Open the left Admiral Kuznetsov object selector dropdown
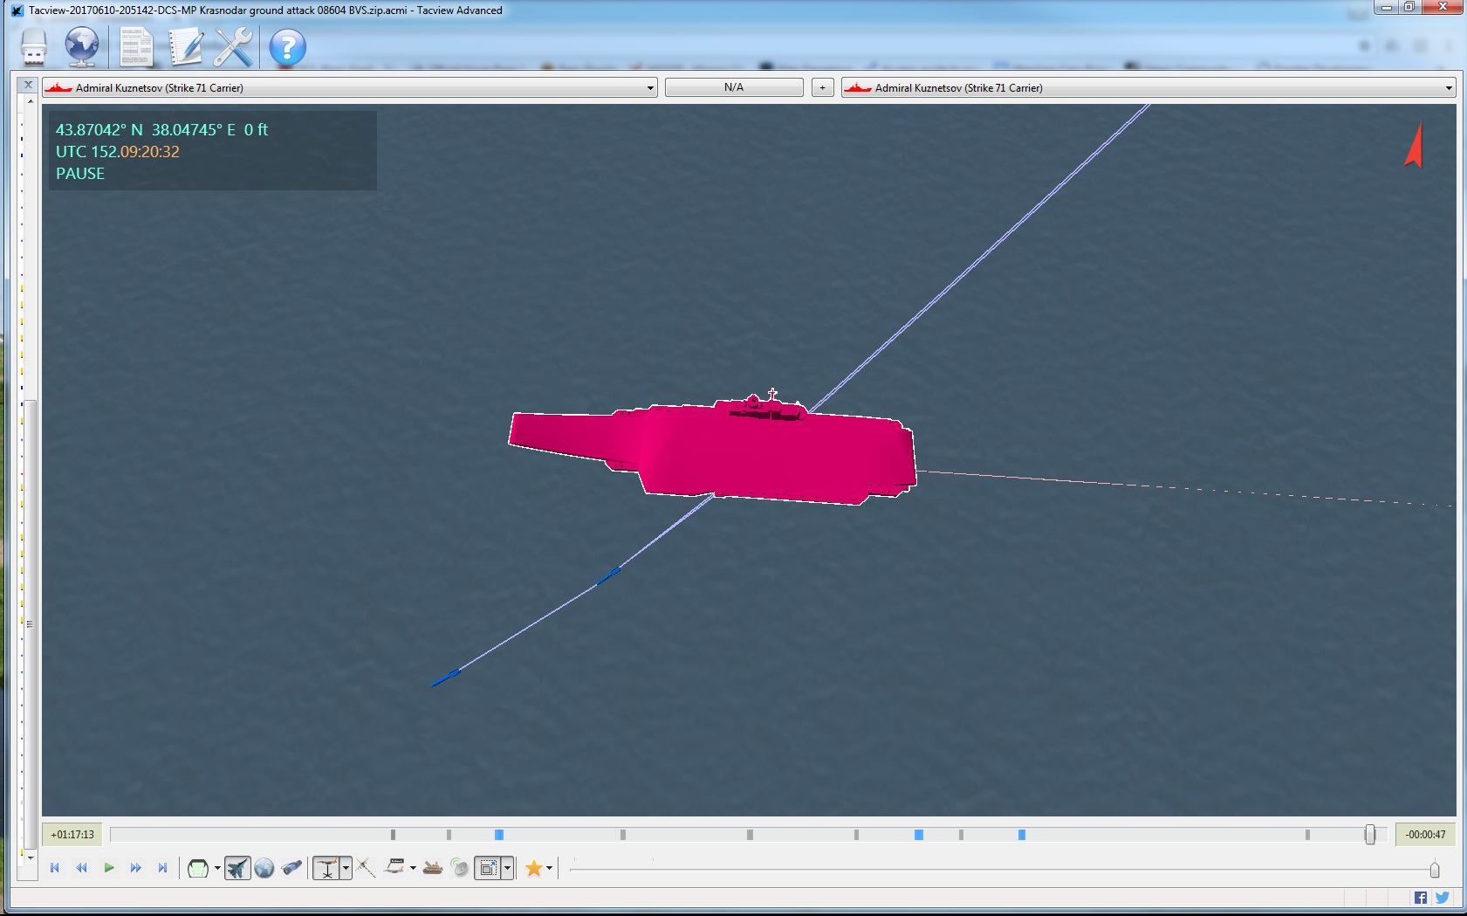Viewport: 1467px width, 916px height. pos(349,87)
